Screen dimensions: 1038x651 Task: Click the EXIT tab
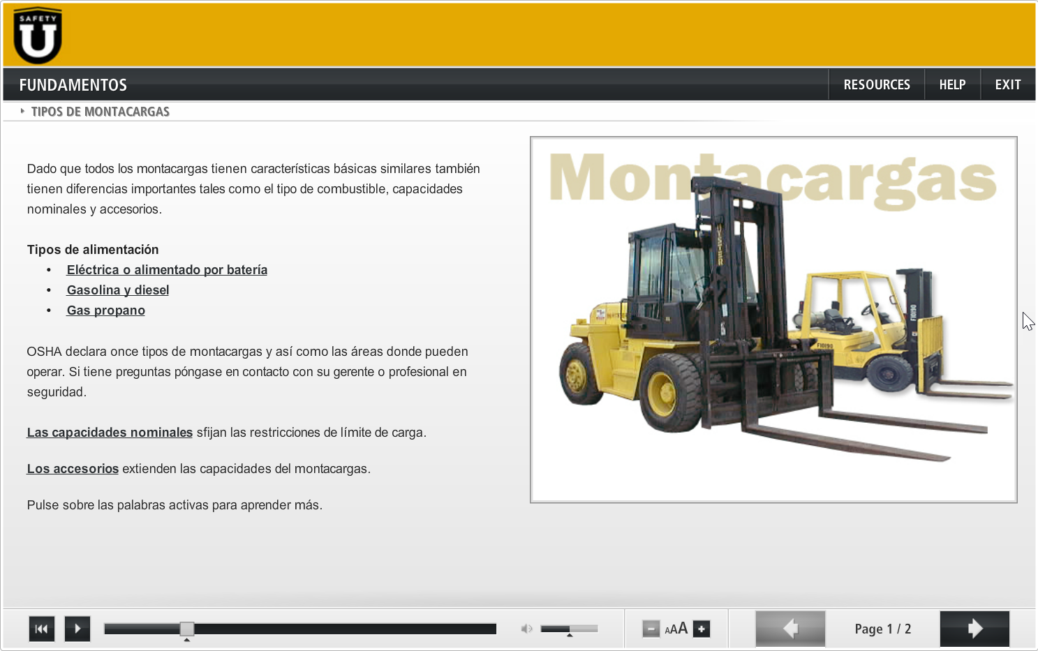point(1007,84)
